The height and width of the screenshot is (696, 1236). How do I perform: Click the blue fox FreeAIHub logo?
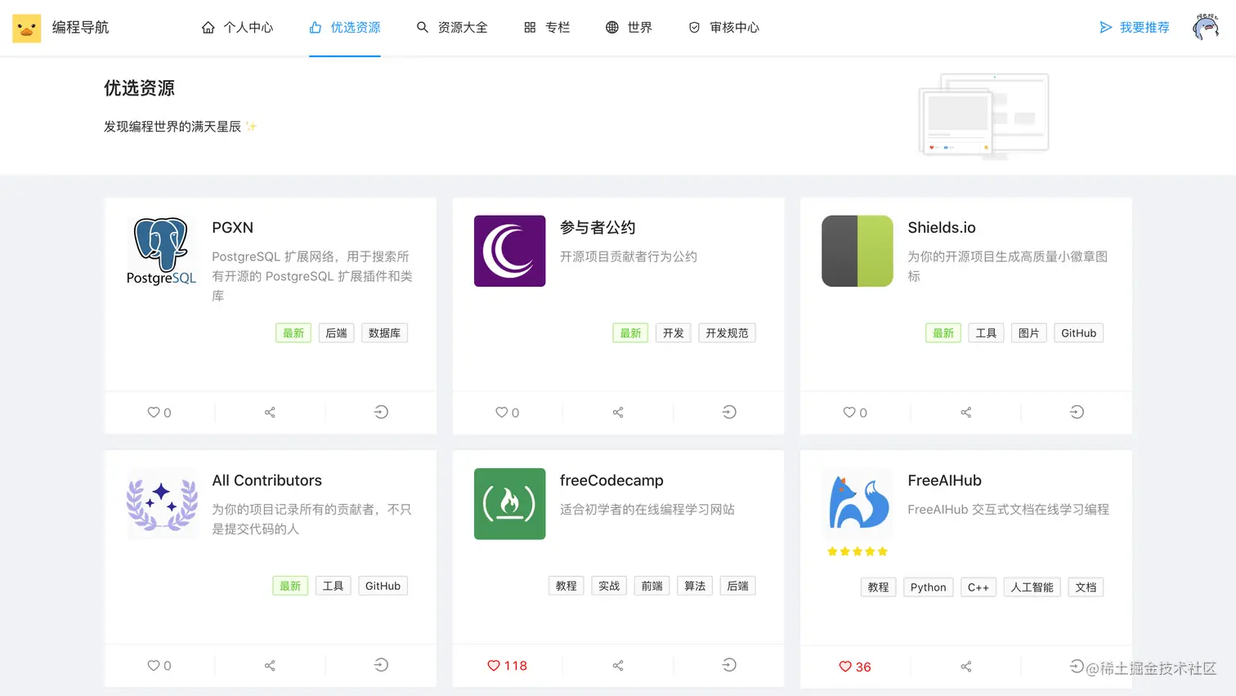(x=858, y=504)
